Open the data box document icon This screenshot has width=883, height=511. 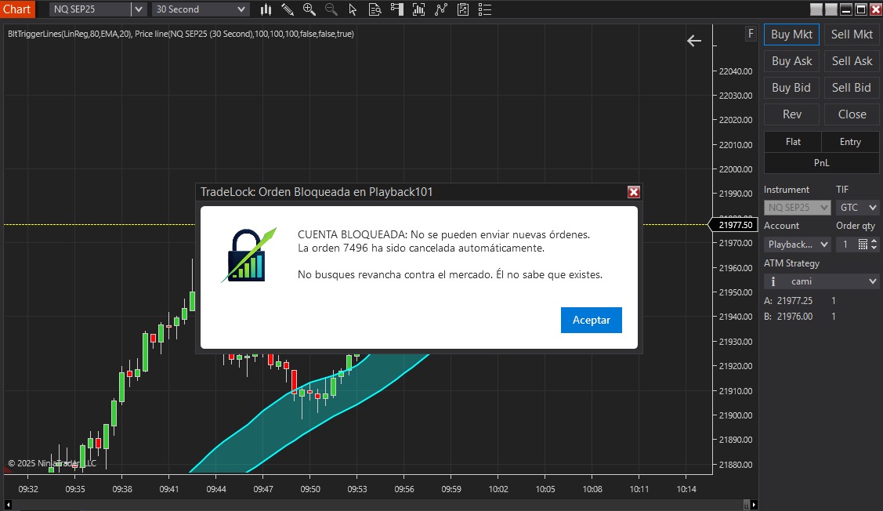[375, 9]
